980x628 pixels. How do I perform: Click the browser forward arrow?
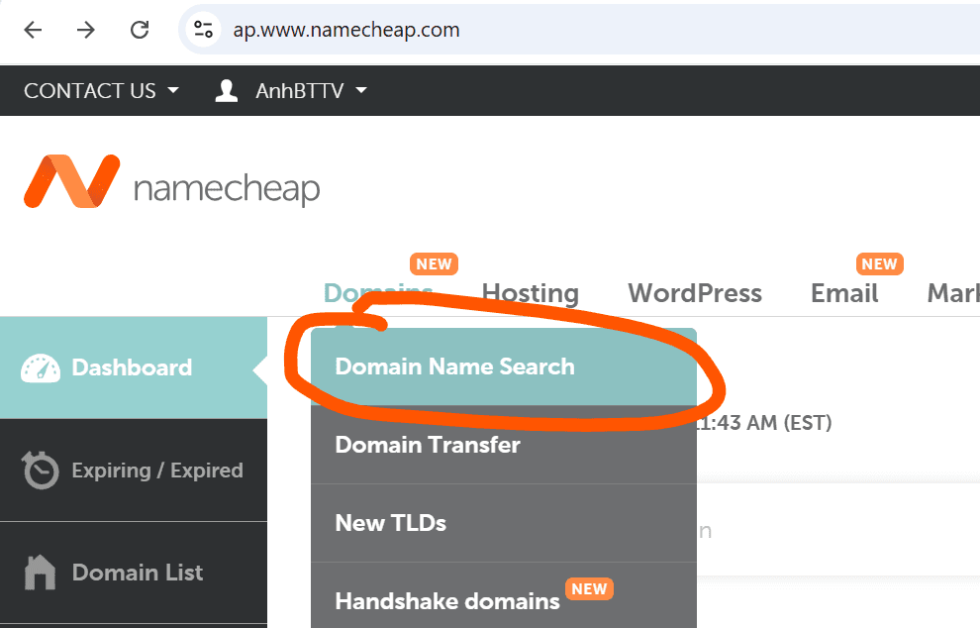click(x=86, y=30)
